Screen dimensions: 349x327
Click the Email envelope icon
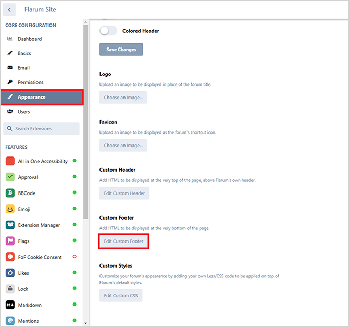point(10,68)
